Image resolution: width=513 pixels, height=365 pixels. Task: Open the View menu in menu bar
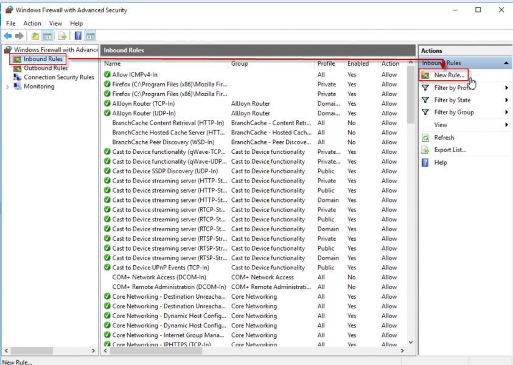55,23
